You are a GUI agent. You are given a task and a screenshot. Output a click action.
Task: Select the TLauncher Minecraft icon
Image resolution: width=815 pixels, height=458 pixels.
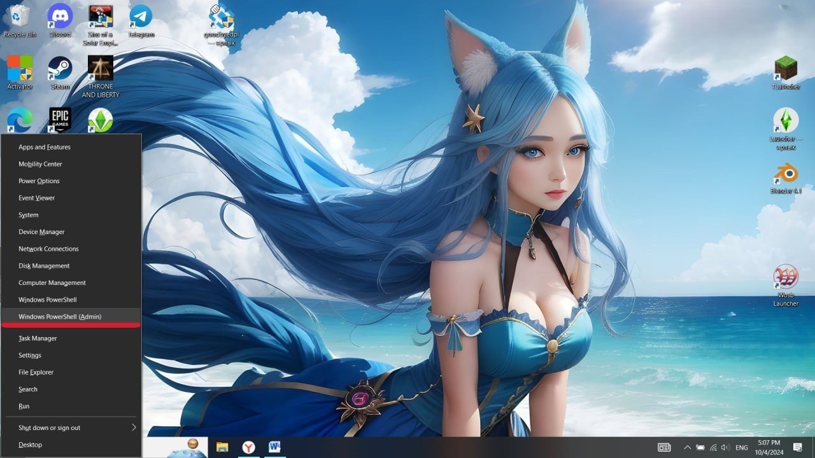point(786,73)
